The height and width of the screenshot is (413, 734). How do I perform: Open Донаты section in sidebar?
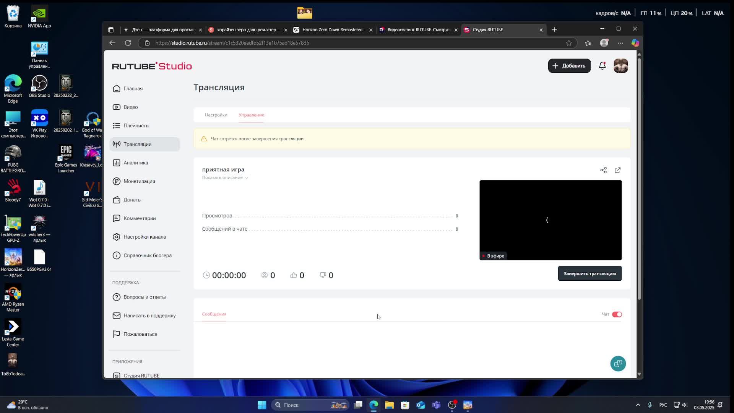pyautogui.click(x=132, y=200)
